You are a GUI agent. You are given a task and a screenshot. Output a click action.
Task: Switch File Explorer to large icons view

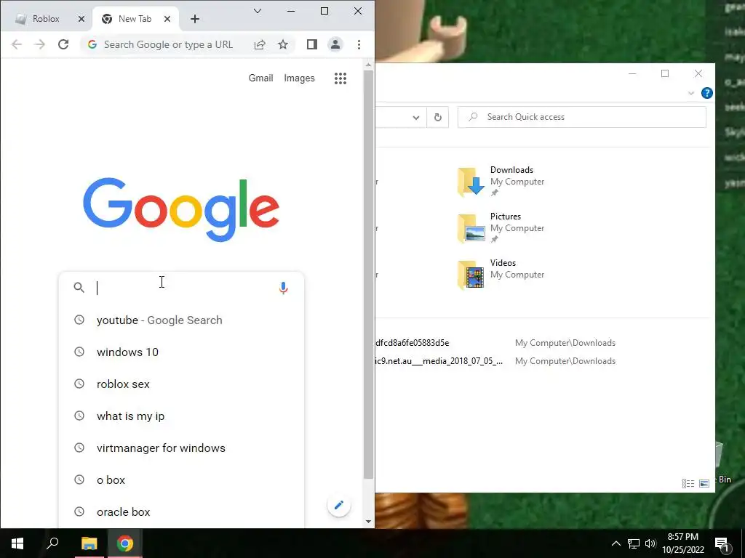click(704, 483)
